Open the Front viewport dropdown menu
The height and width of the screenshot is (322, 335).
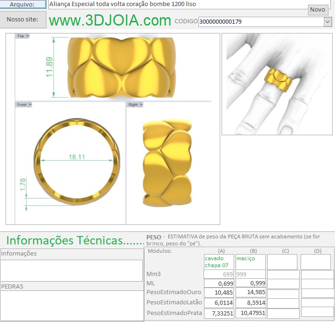coord(30,105)
